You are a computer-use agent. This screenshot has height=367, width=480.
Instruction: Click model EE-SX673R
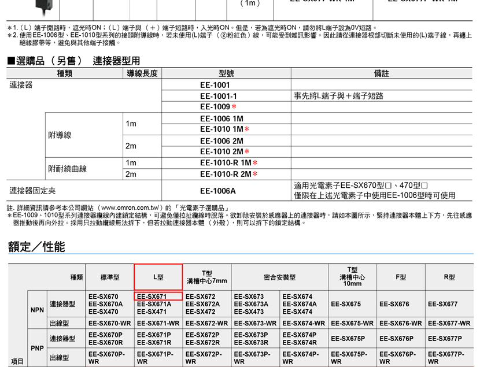(x=252, y=343)
